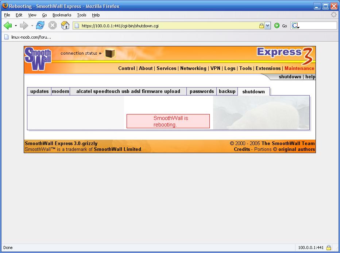
Task: Click the green Go button icon
Action: (277, 26)
